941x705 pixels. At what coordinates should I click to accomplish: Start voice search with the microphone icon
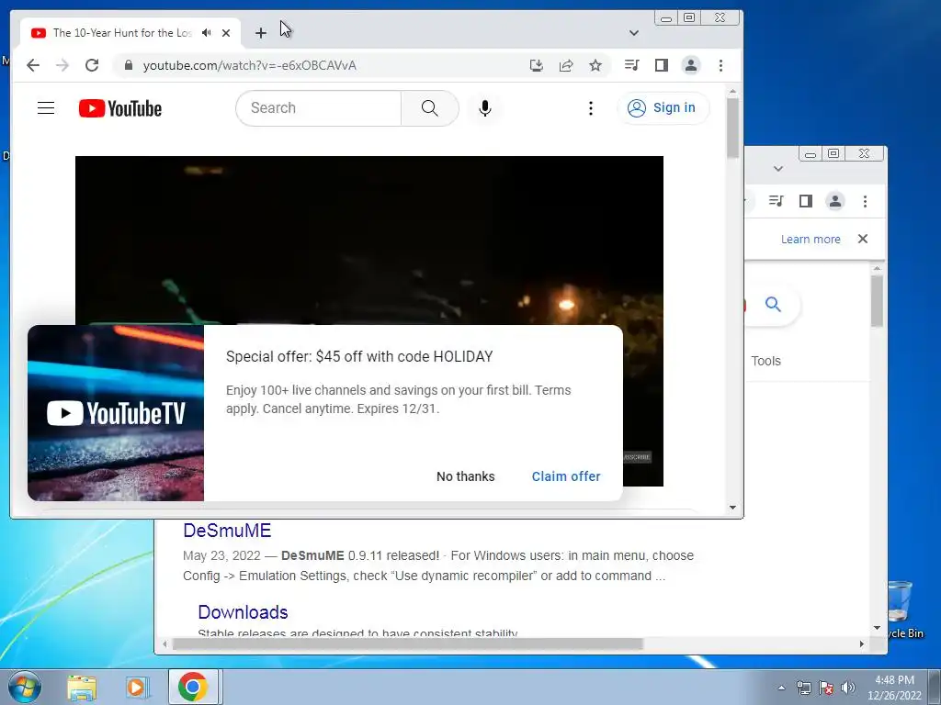point(485,108)
